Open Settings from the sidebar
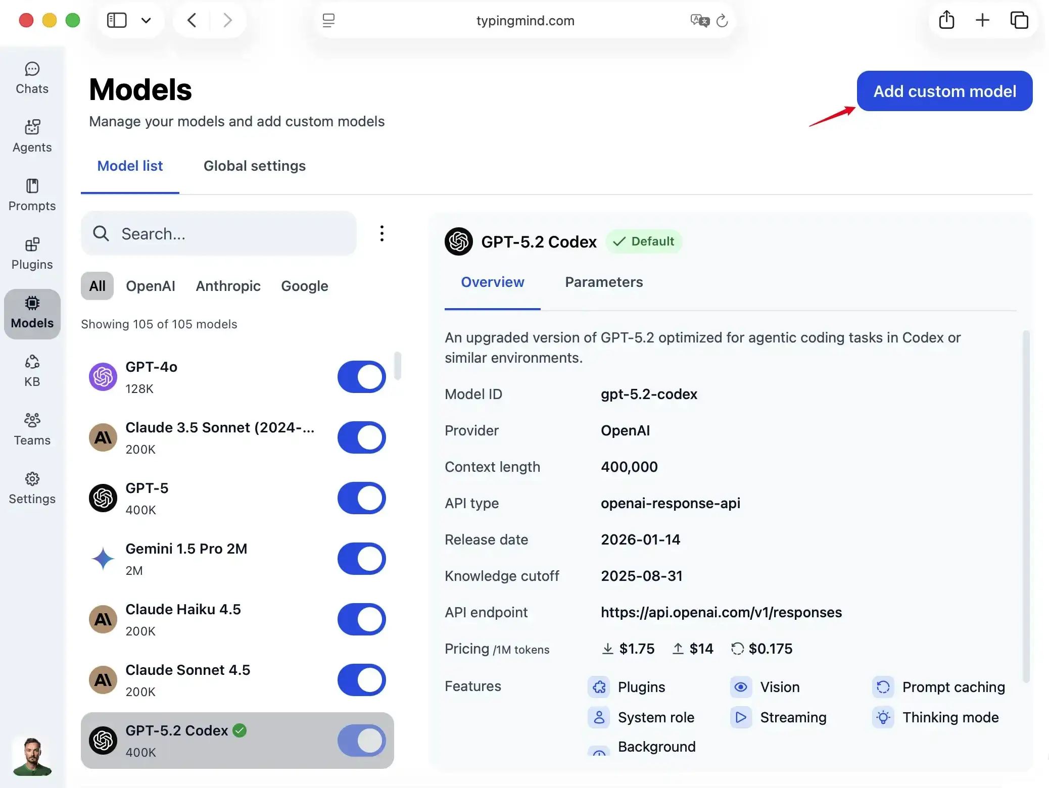 tap(32, 488)
